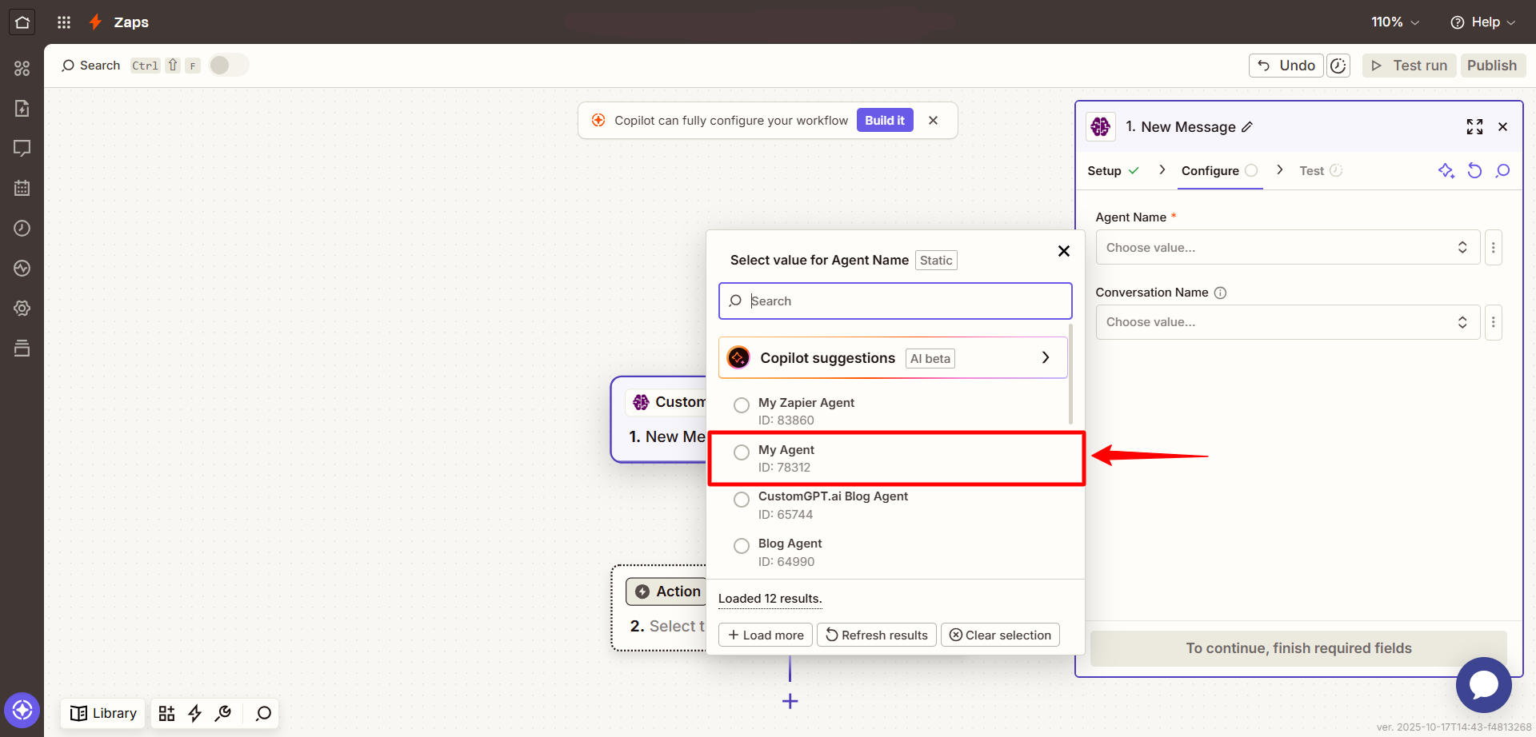
Task: Open the apps grid menu icon
Action: point(64,22)
